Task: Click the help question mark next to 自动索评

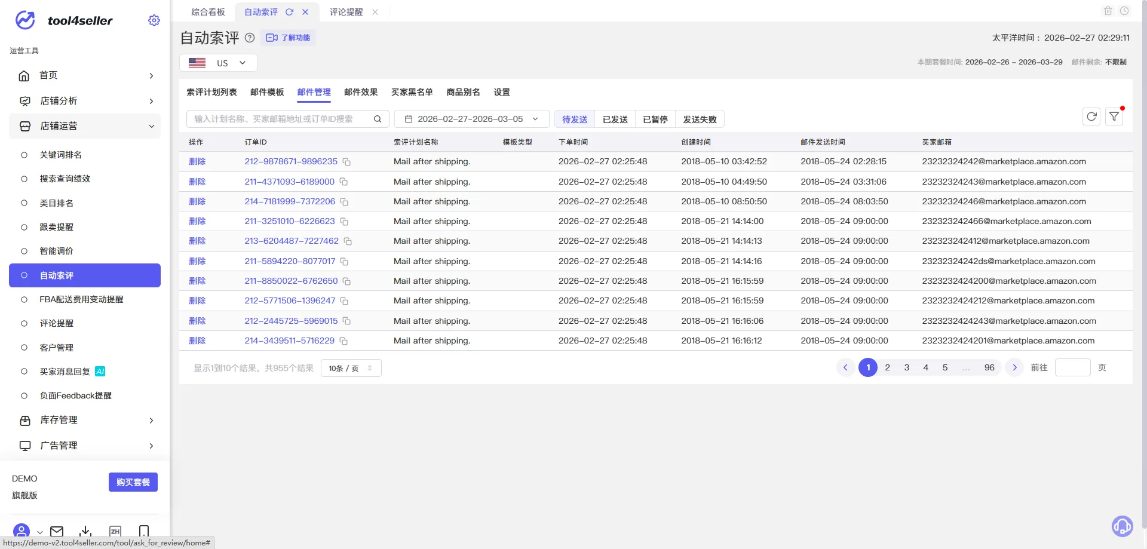Action: coord(250,38)
